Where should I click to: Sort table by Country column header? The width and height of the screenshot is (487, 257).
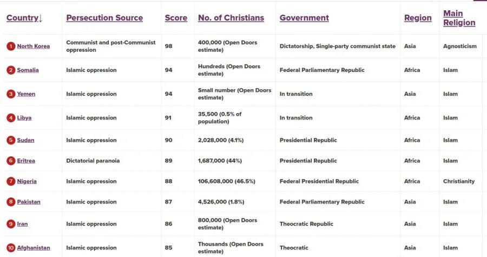pyautogui.click(x=24, y=18)
